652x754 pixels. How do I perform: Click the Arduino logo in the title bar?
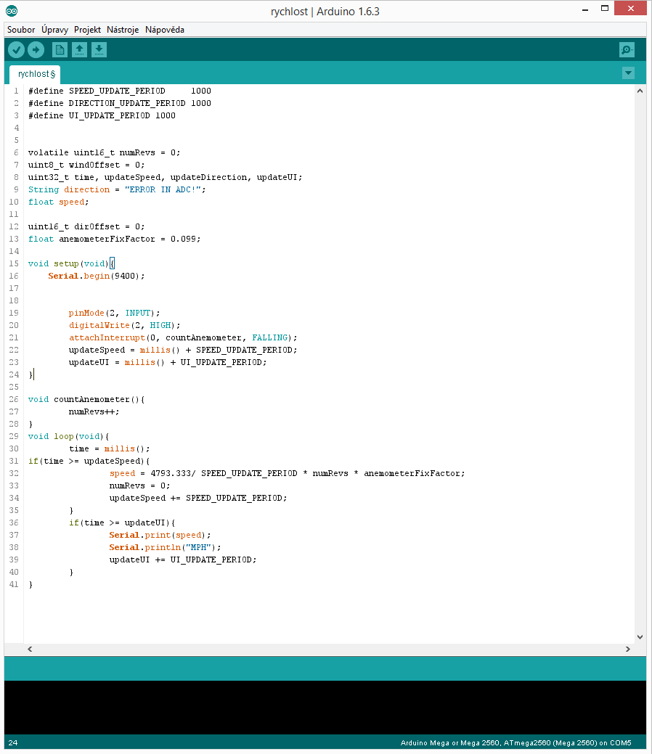click(12, 11)
